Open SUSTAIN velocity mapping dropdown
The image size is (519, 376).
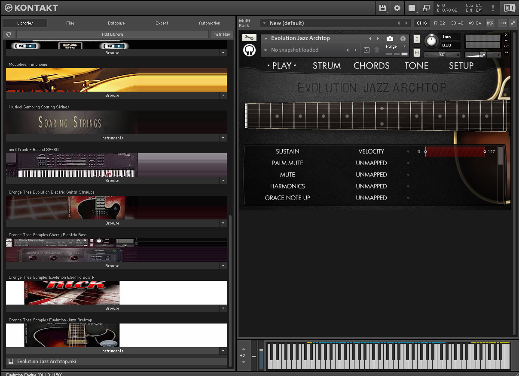coord(408,151)
